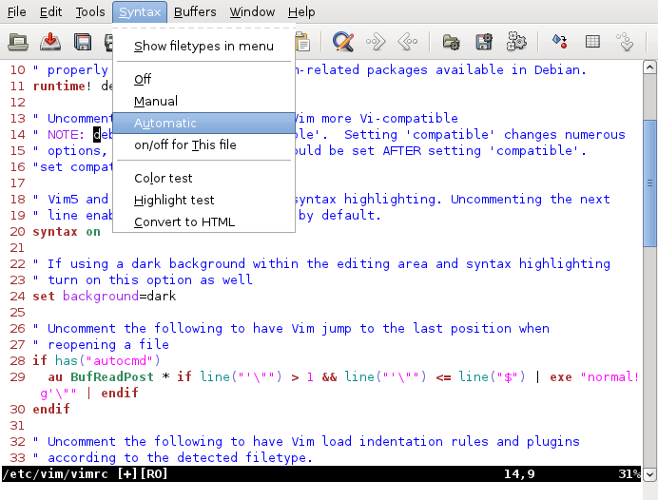Select Manual syntax mode
Screen dimensions: 658x500
(x=156, y=101)
